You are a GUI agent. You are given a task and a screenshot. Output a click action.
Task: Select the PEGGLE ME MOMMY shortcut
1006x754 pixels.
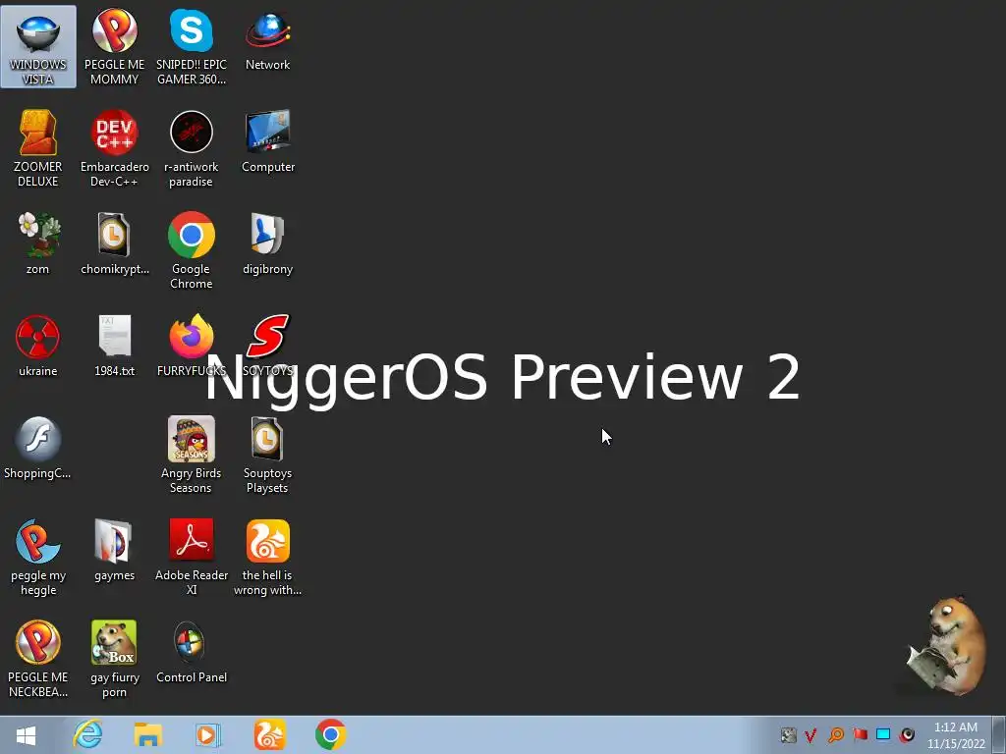[x=114, y=47]
